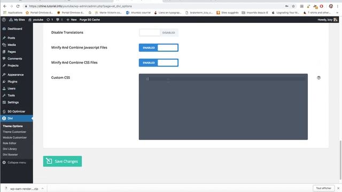The image size is (342, 192).
Task: Expand options arrow for downloaded zip
Action: pos(43,188)
